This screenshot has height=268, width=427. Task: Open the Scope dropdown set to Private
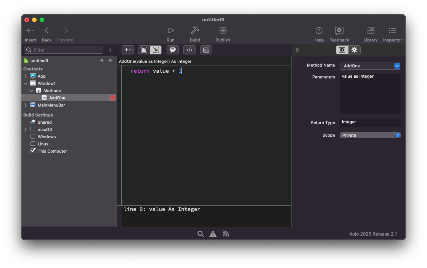pos(370,135)
